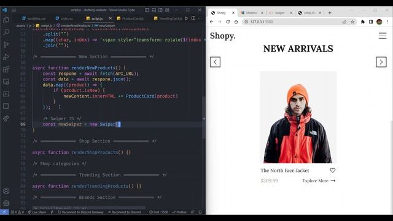Viewport: 393px width, 221px height.
Task: Open the Search view in VS Code
Action: 6,32
